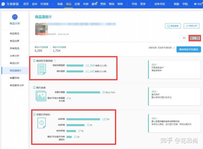This screenshot has height=149, width=203.
Task: Click the 最近1天访客数 value 1,724
Action: pyautogui.click(x=56, y=51)
